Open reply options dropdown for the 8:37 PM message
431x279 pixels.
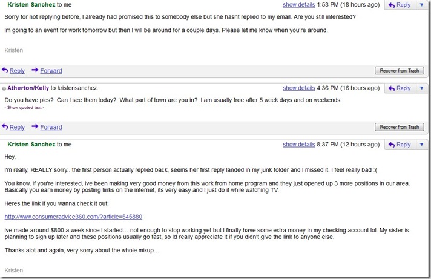pos(421,145)
